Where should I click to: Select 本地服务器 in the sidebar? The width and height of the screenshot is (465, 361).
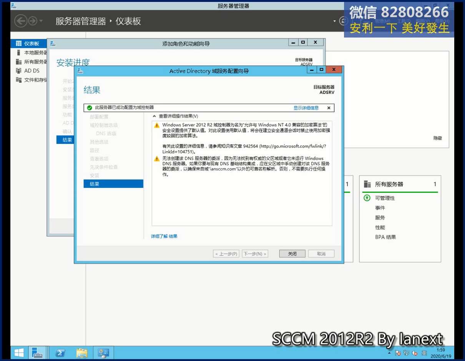(35, 53)
